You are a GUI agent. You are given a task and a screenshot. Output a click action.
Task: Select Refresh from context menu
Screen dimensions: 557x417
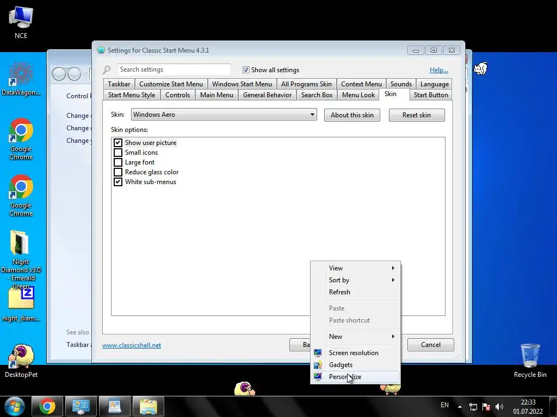click(x=355, y=292)
